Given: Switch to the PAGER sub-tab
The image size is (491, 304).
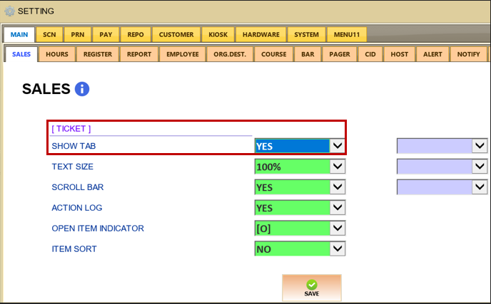Looking at the screenshot, I should (338, 54).
